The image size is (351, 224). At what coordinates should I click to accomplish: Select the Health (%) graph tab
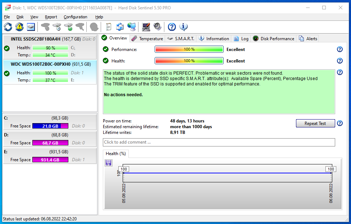coord(116,154)
